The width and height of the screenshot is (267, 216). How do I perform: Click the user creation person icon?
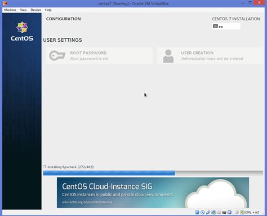(x=168, y=56)
